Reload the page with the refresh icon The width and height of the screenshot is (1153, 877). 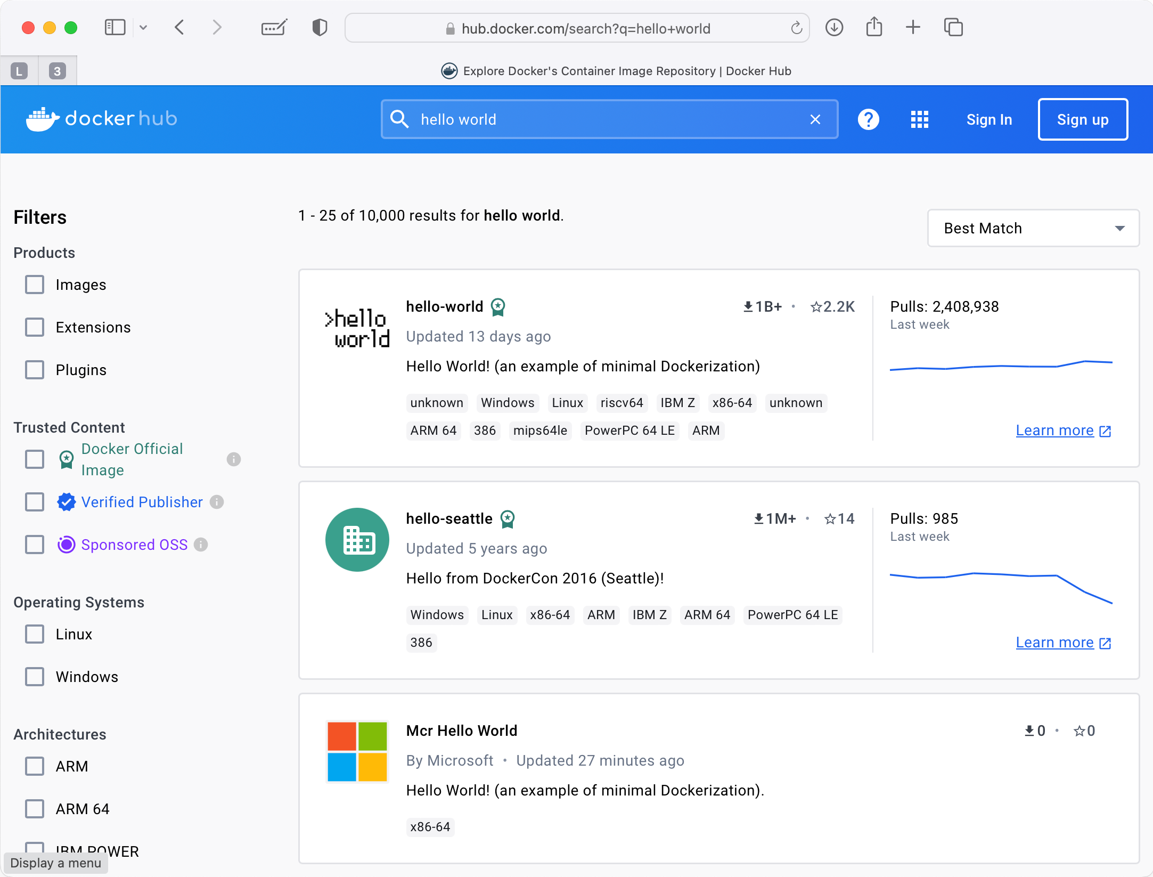(x=796, y=28)
